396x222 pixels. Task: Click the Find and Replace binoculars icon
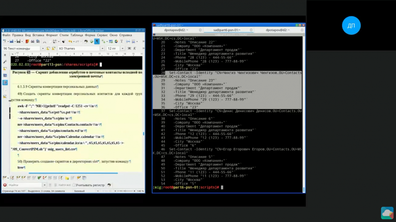tap(86, 41)
